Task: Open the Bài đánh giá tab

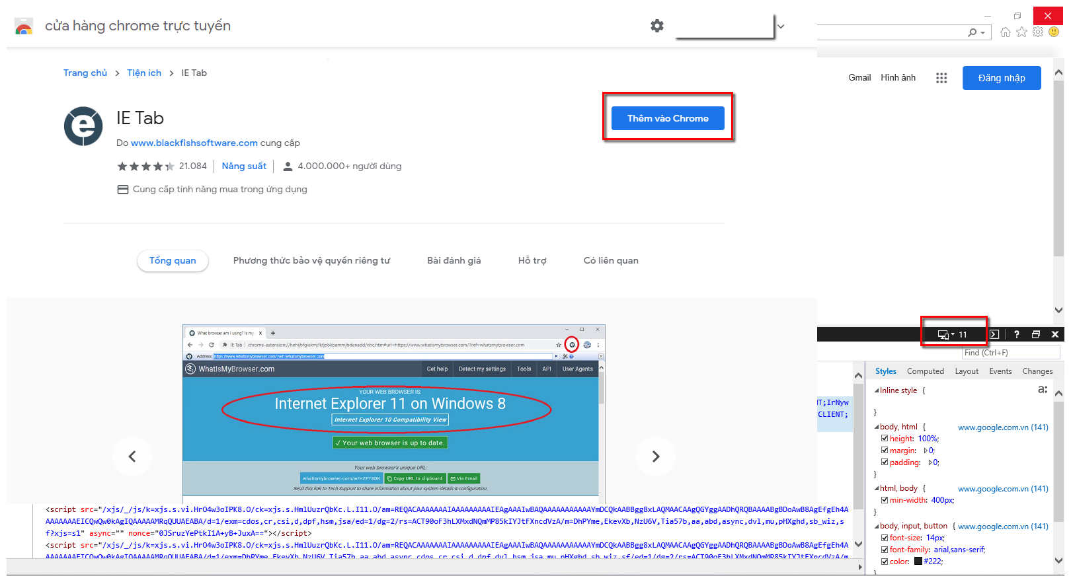Action: point(454,260)
